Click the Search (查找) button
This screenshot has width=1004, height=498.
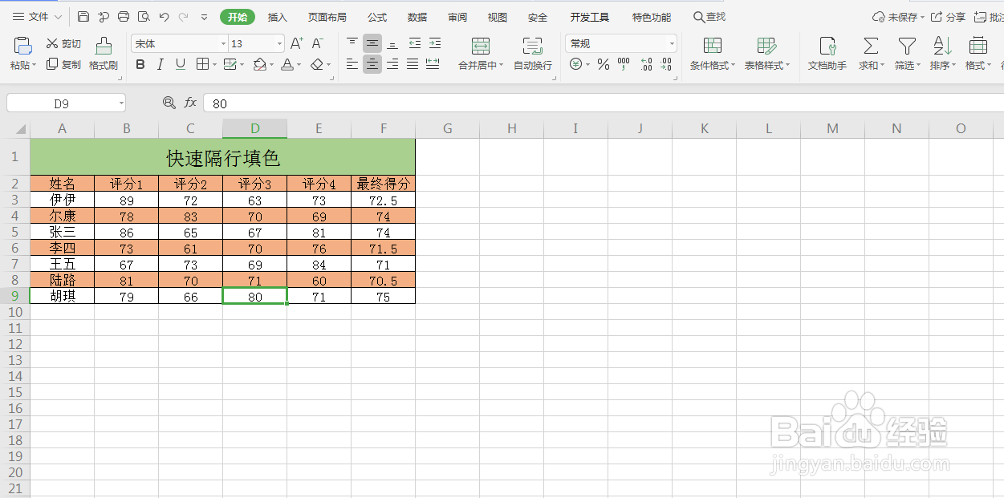[709, 17]
